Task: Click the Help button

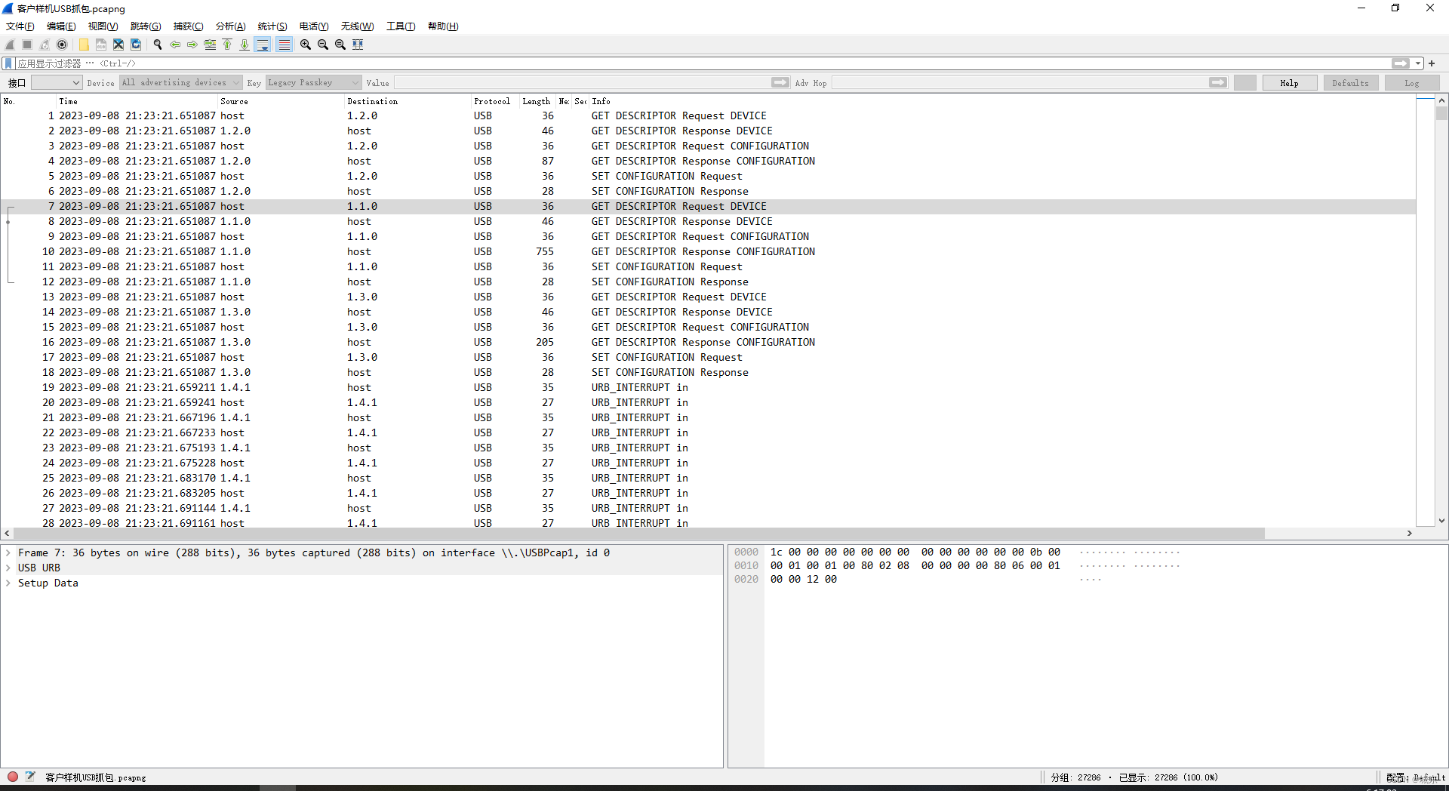Action: click(x=1289, y=83)
